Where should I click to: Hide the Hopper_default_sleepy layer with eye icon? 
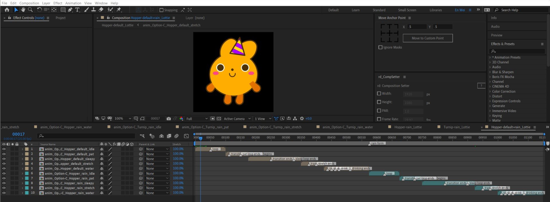click(4, 159)
